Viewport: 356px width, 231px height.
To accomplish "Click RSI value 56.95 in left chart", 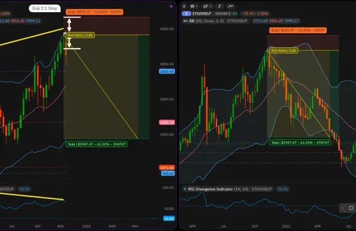I will point(24,189).
